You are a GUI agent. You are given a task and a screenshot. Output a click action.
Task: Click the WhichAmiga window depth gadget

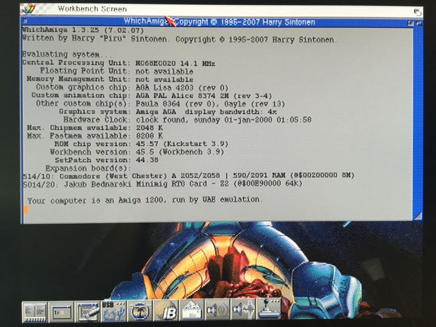[x=418, y=23]
